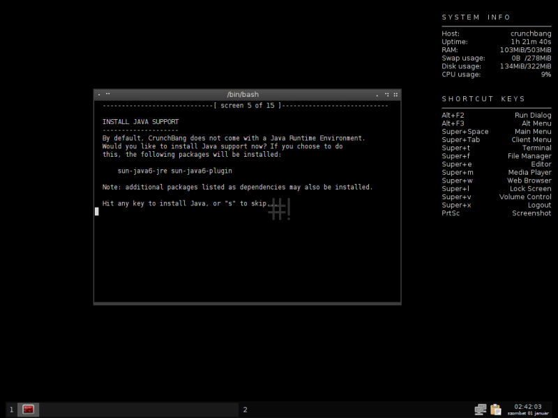Click the "Media Player" shortcut description
The height and width of the screenshot is (418, 558).
[530, 172]
